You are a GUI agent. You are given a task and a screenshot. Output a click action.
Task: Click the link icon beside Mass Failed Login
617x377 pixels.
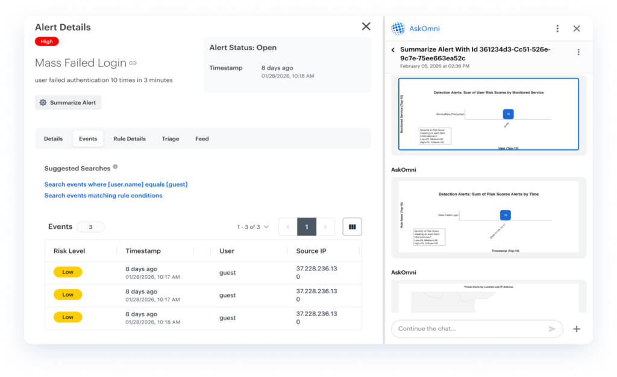pyautogui.click(x=133, y=63)
